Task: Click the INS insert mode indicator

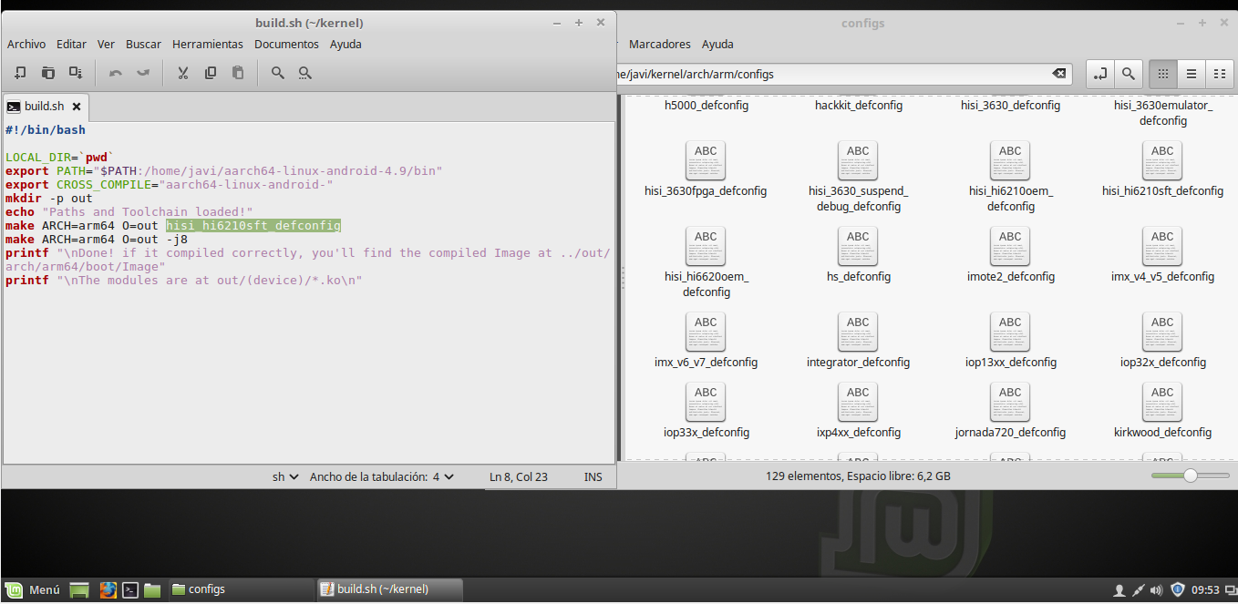Action: coord(593,476)
